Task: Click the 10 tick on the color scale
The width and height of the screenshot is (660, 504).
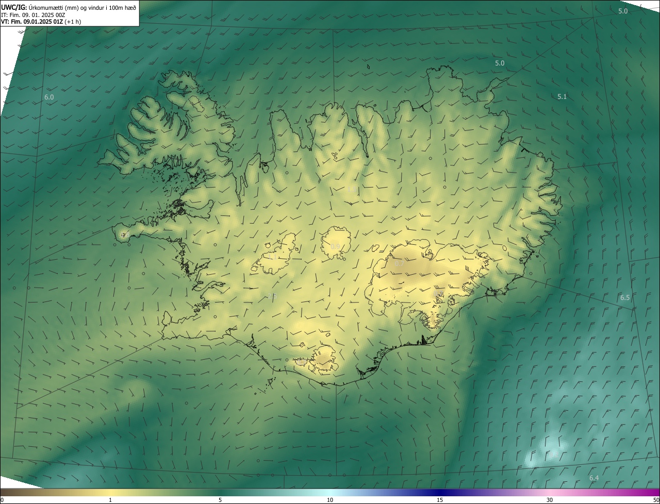Action: point(330,500)
